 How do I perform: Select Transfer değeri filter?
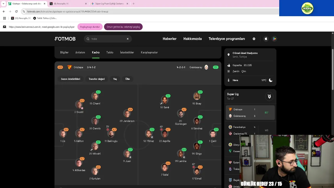click(x=97, y=79)
